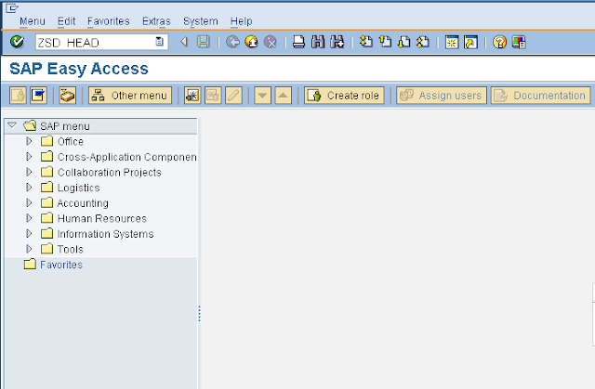The width and height of the screenshot is (595, 389).
Task: Open the System menu
Action: pos(201,21)
